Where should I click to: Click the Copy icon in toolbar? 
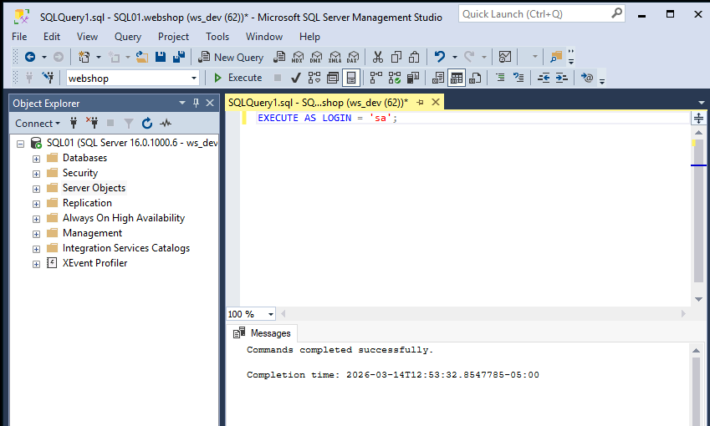pyautogui.click(x=396, y=57)
